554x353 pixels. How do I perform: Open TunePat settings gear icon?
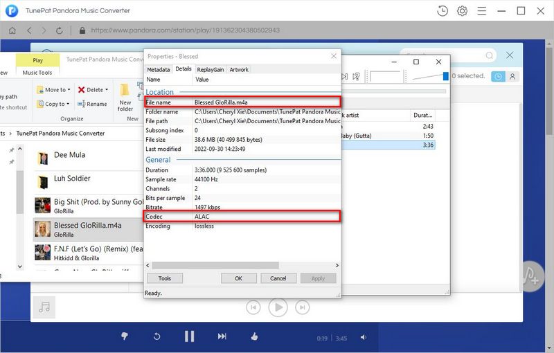coord(462,11)
